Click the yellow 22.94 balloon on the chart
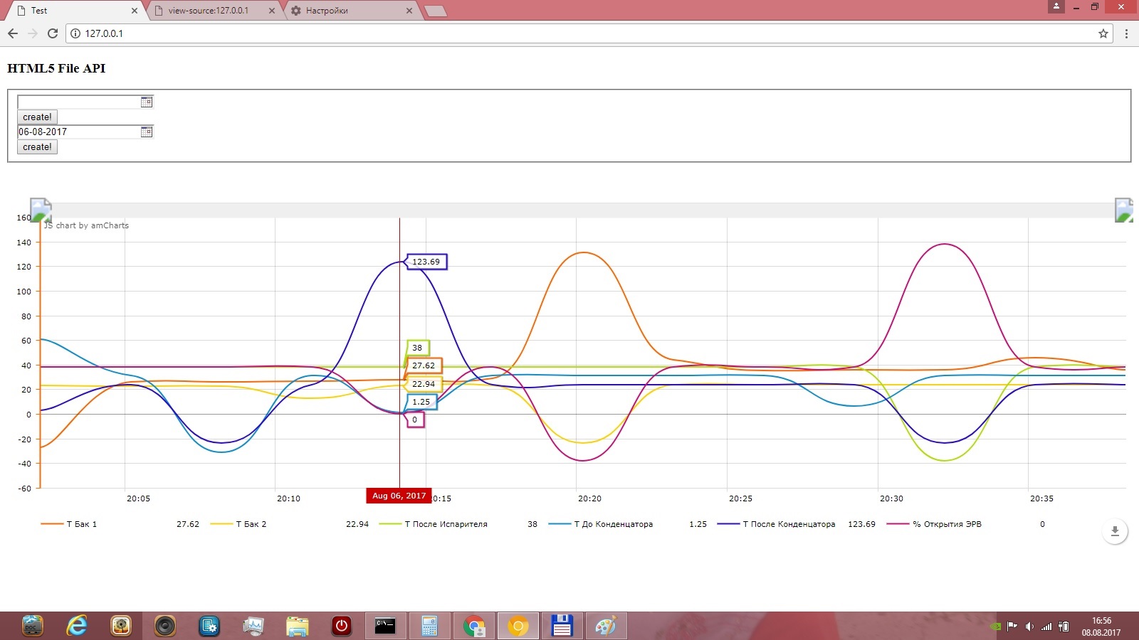The width and height of the screenshot is (1139, 640). tap(424, 384)
